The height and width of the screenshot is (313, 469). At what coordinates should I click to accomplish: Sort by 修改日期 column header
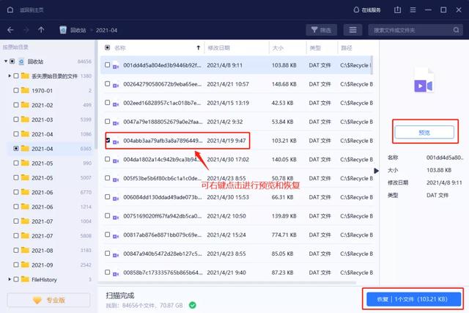pyautogui.click(x=218, y=48)
